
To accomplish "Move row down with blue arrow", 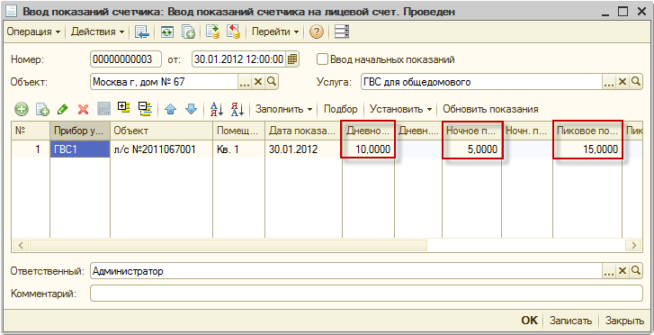I will point(191,110).
